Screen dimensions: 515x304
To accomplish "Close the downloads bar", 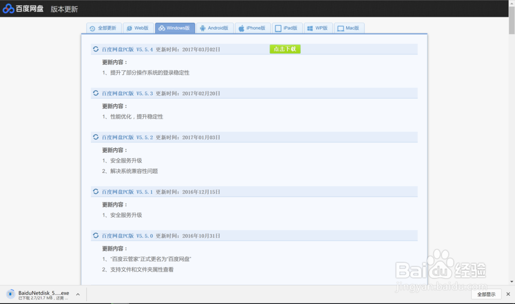I will tap(508, 294).
